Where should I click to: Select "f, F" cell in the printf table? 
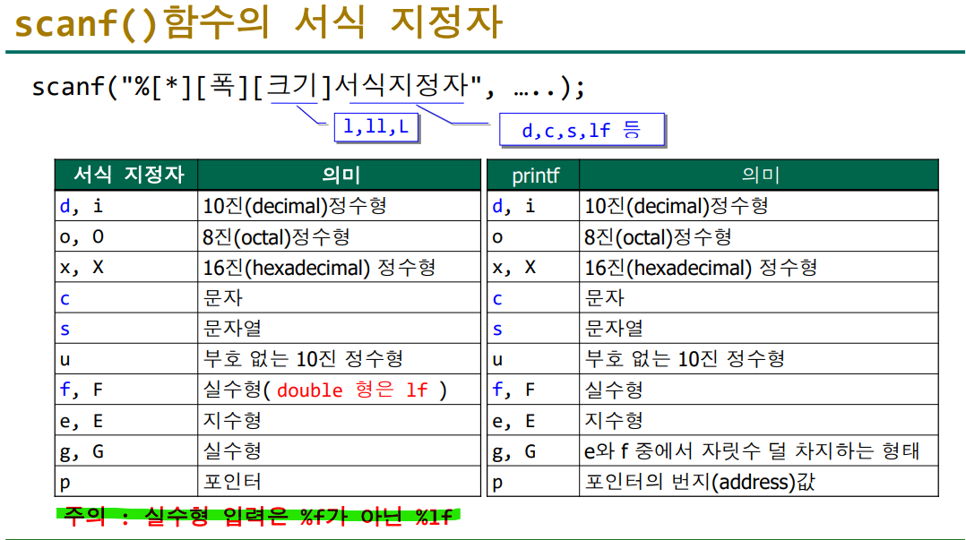click(533, 390)
